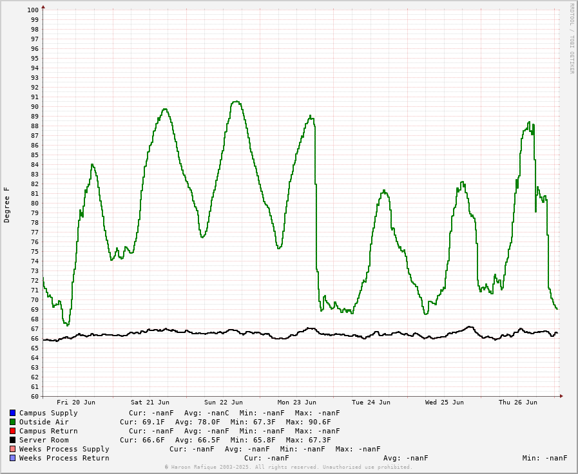The height and width of the screenshot is (474, 578).
Task: Click the green Outside Air legend swatch
Action: (12, 422)
